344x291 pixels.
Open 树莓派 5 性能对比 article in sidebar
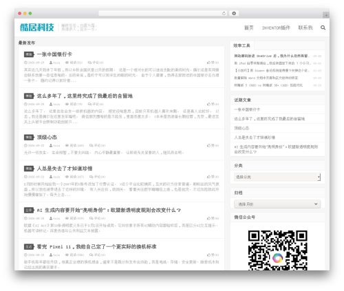tap(268, 85)
